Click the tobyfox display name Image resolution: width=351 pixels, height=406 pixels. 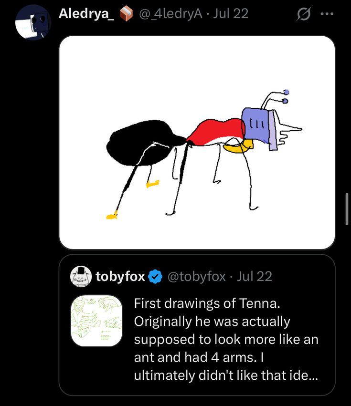coord(120,277)
